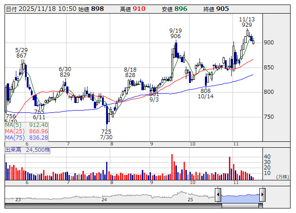
Task: Click the 出来高 24,500株 volume label
Action: [28, 150]
